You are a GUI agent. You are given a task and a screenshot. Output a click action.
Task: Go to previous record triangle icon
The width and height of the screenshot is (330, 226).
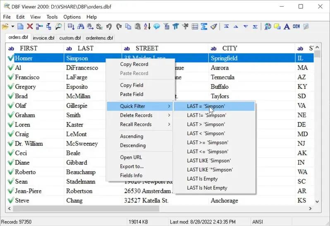coord(236,26)
